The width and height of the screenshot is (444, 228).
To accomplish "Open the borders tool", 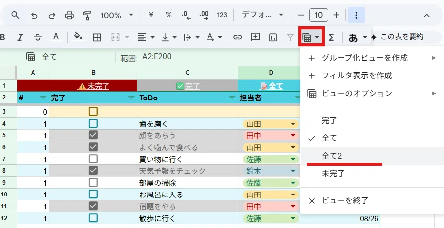I will tap(97, 37).
